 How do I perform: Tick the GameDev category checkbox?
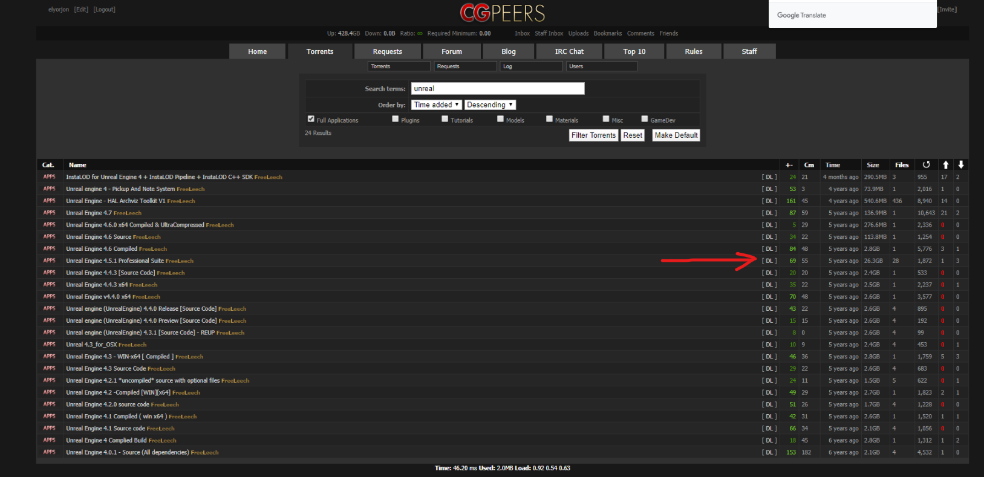coord(644,119)
